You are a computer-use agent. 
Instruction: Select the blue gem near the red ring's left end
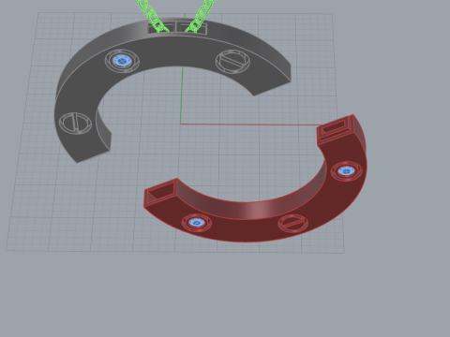(197, 223)
